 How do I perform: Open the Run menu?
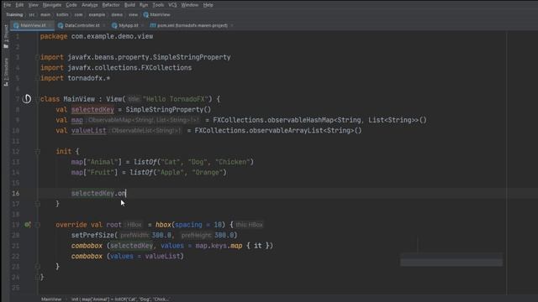click(x=144, y=5)
